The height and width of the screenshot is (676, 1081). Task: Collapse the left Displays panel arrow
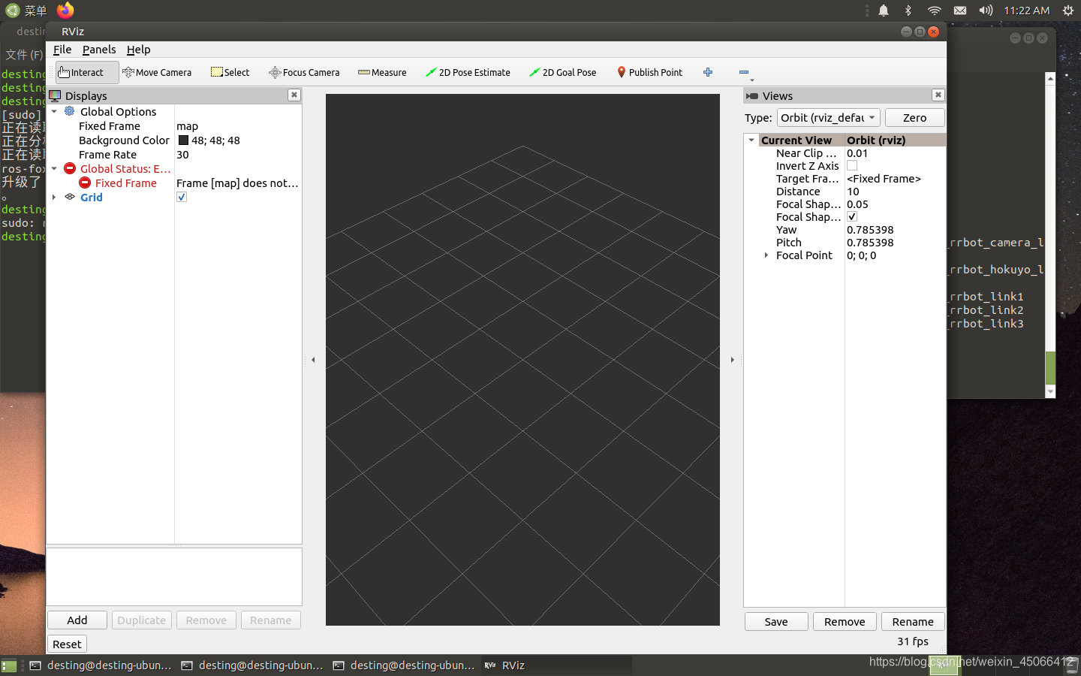pos(313,360)
